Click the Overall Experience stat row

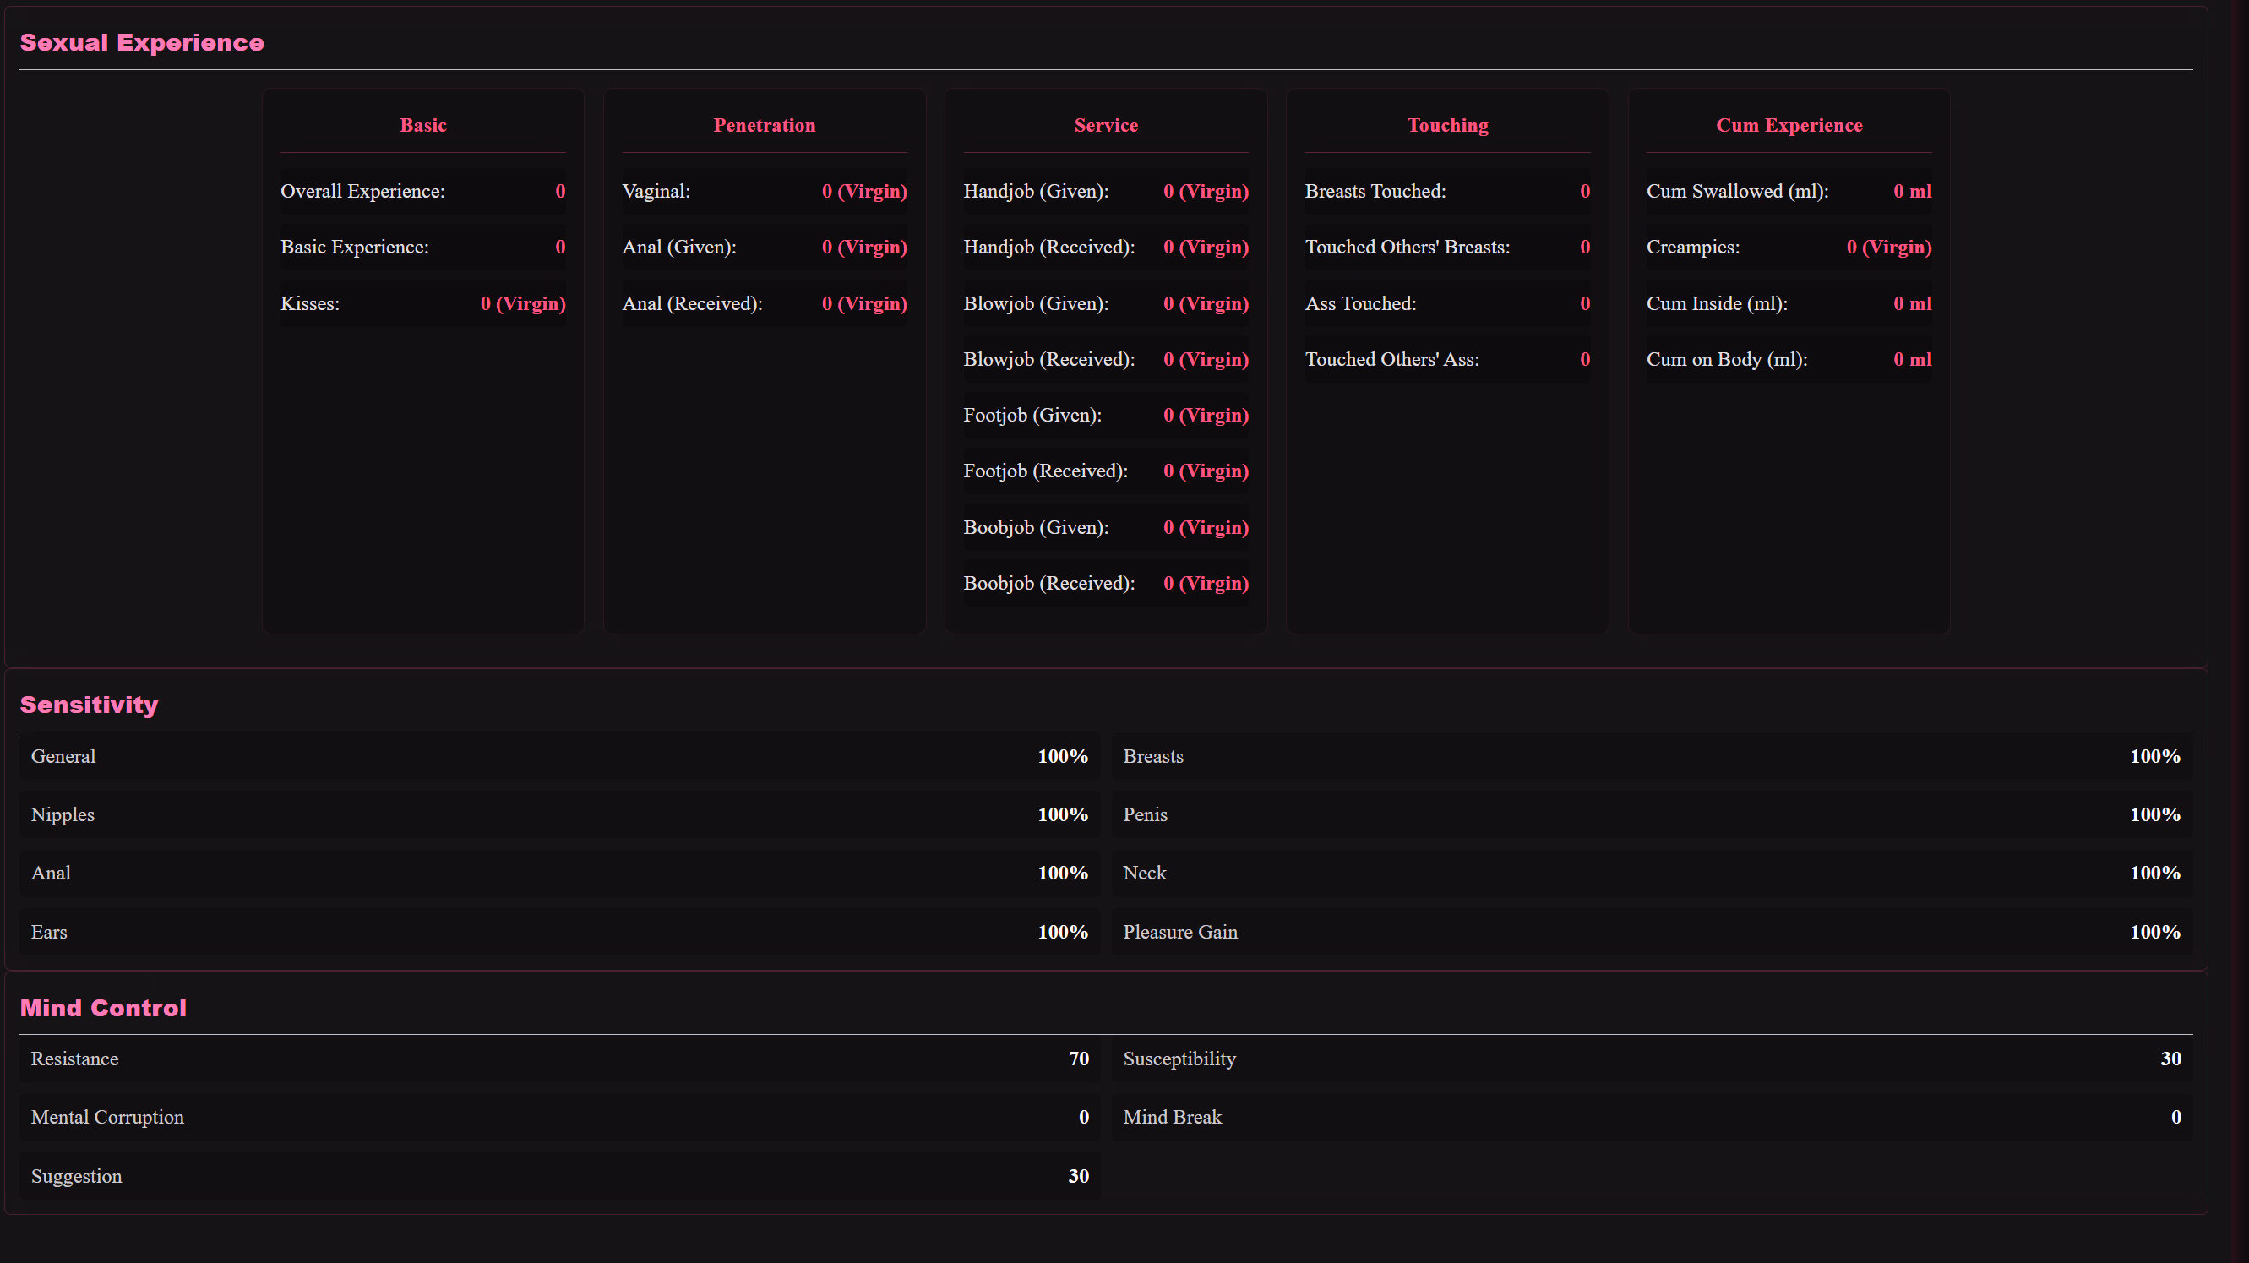[x=422, y=191]
